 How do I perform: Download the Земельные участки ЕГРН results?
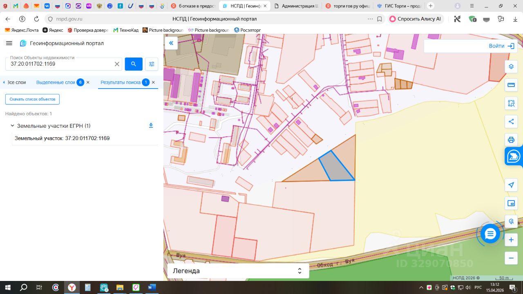(151, 126)
